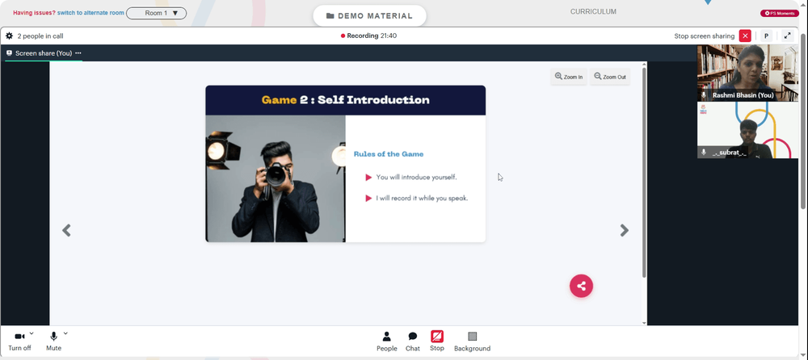Stop sharing via bottom Stop button
The height and width of the screenshot is (360, 808).
tap(437, 341)
